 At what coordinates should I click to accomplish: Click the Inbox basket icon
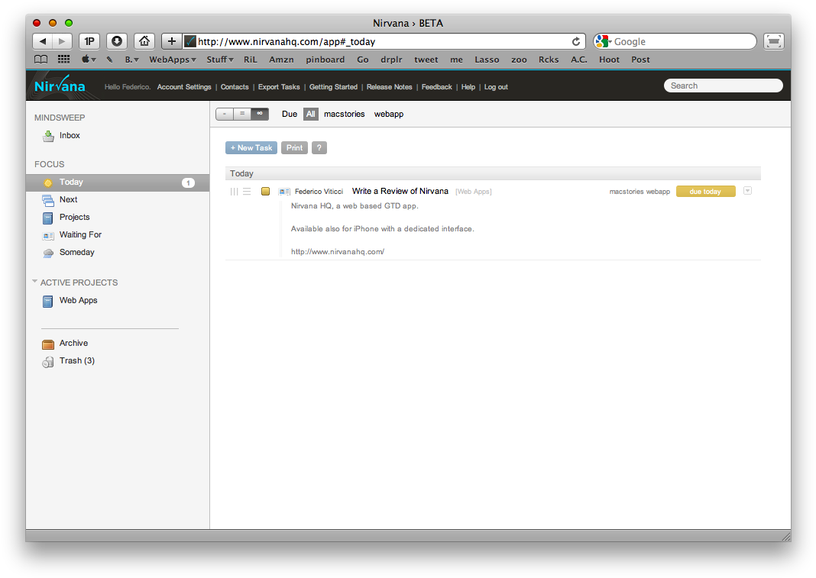pos(48,136)
